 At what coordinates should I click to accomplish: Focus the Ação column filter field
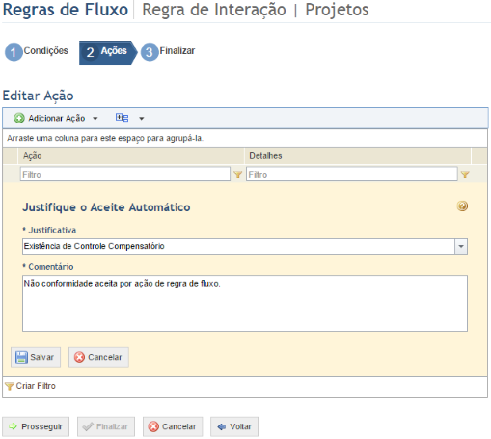click(125, 174)
